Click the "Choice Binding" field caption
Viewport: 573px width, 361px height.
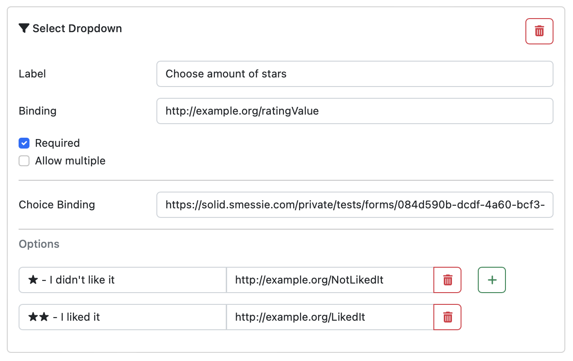(x=57, y=205)
